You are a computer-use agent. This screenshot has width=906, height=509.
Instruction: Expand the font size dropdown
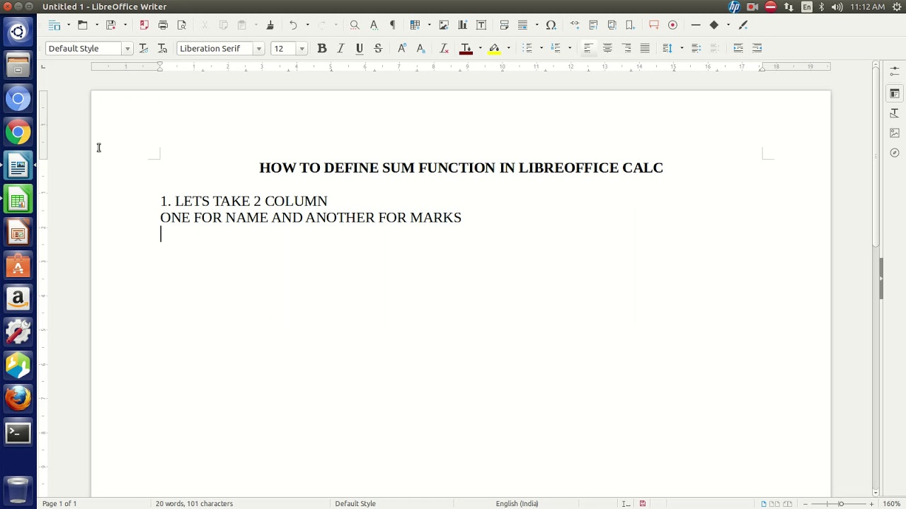tap(302, 49)
